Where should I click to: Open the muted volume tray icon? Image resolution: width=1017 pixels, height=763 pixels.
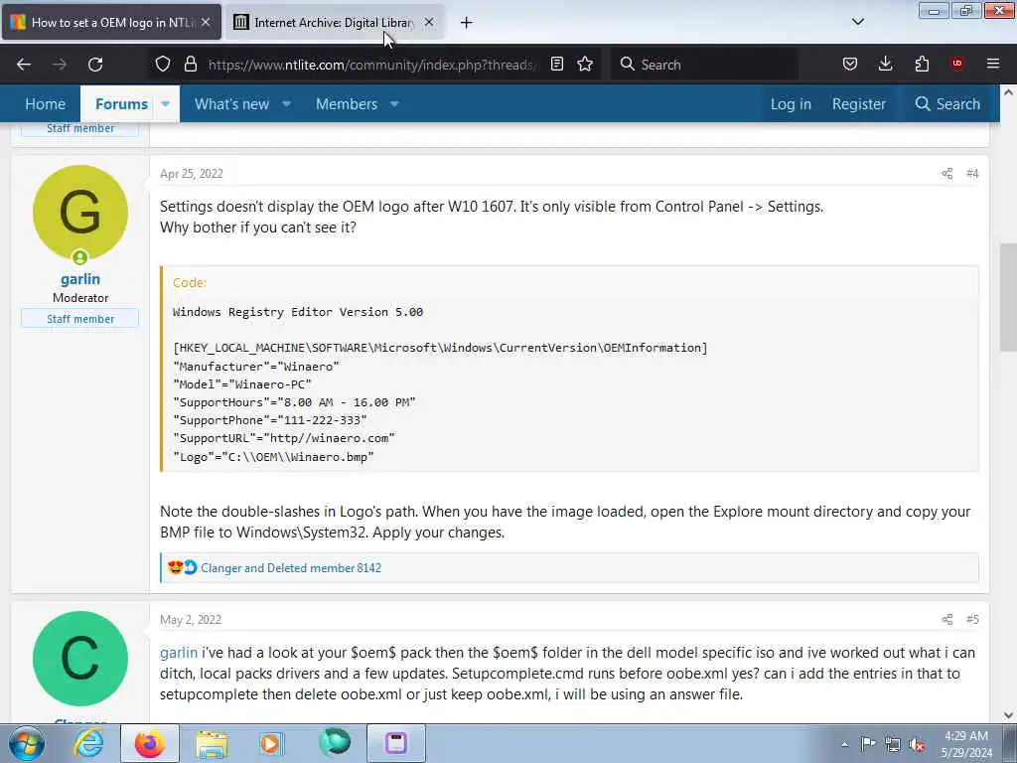[x=917, y=744]
